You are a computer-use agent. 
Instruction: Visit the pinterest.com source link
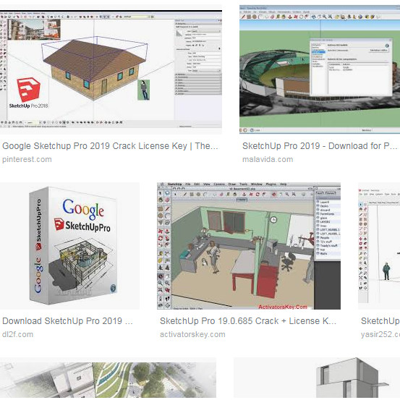point(27,159)
